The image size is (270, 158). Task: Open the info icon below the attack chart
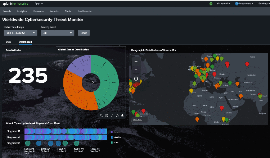[x=107, y=116]
